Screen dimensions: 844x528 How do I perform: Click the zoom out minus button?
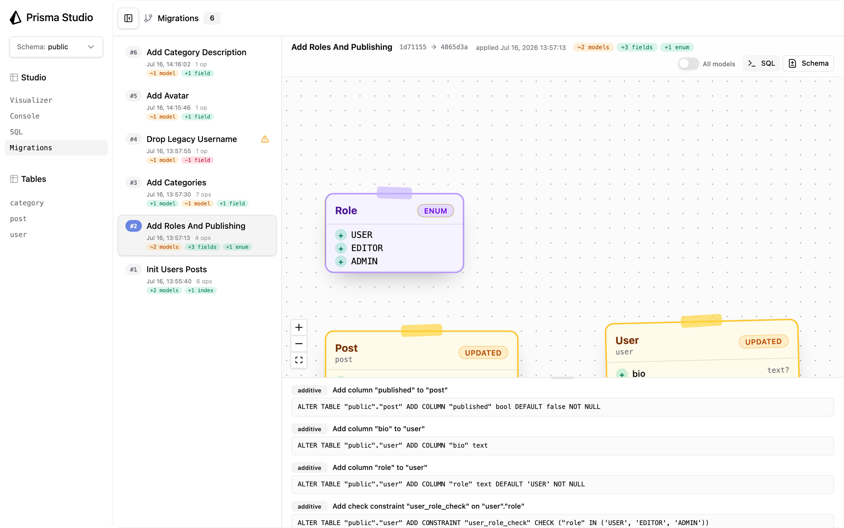[x=299, y=343]
